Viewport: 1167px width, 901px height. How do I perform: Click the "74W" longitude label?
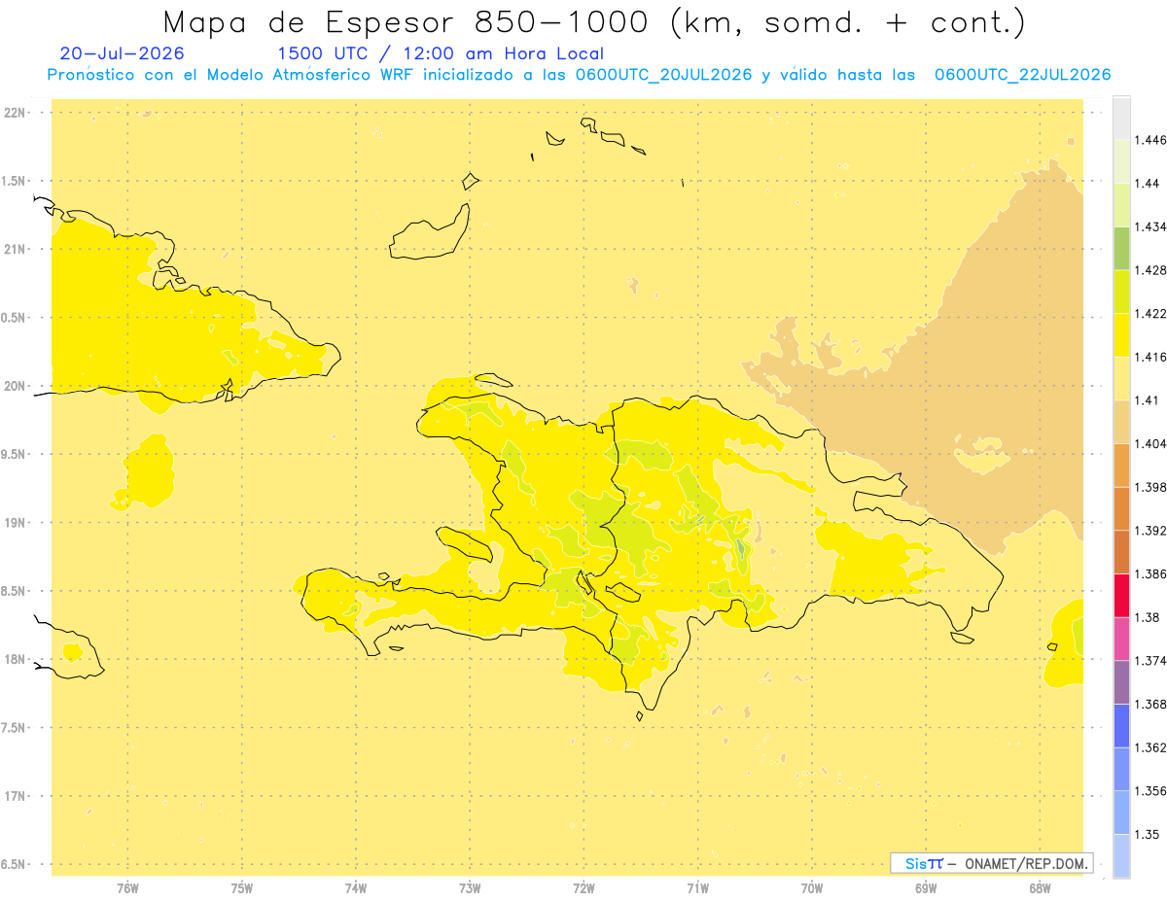pos(356,888)
